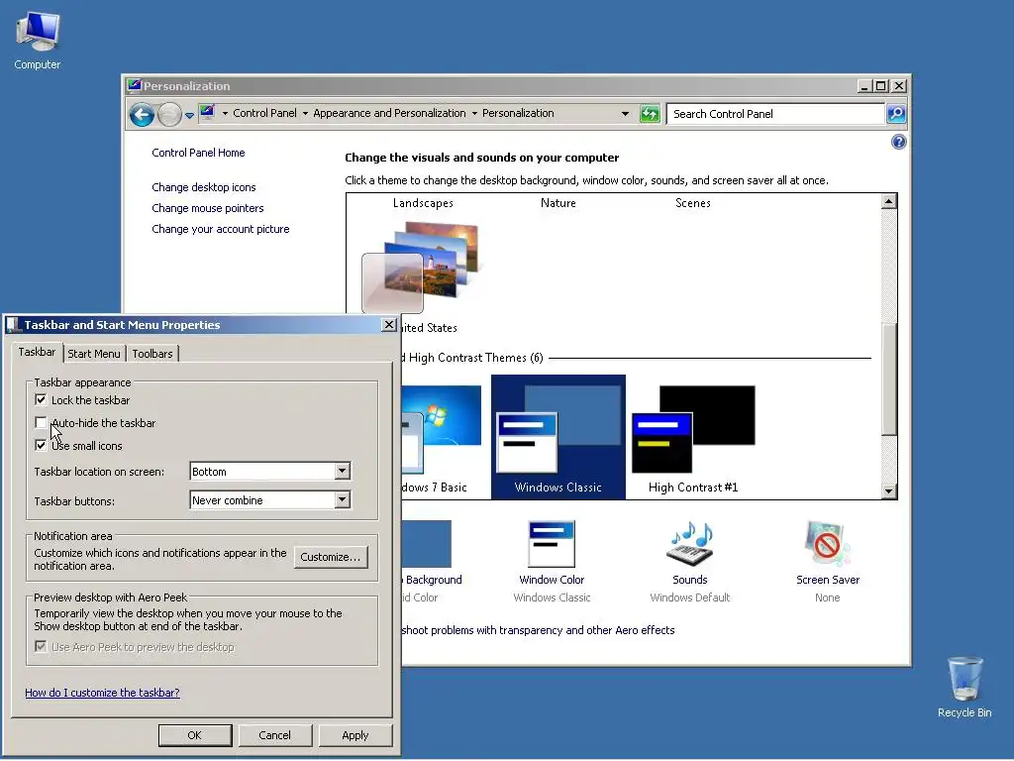Uncheck Use small icons checkbox

[x=41, y=445]
